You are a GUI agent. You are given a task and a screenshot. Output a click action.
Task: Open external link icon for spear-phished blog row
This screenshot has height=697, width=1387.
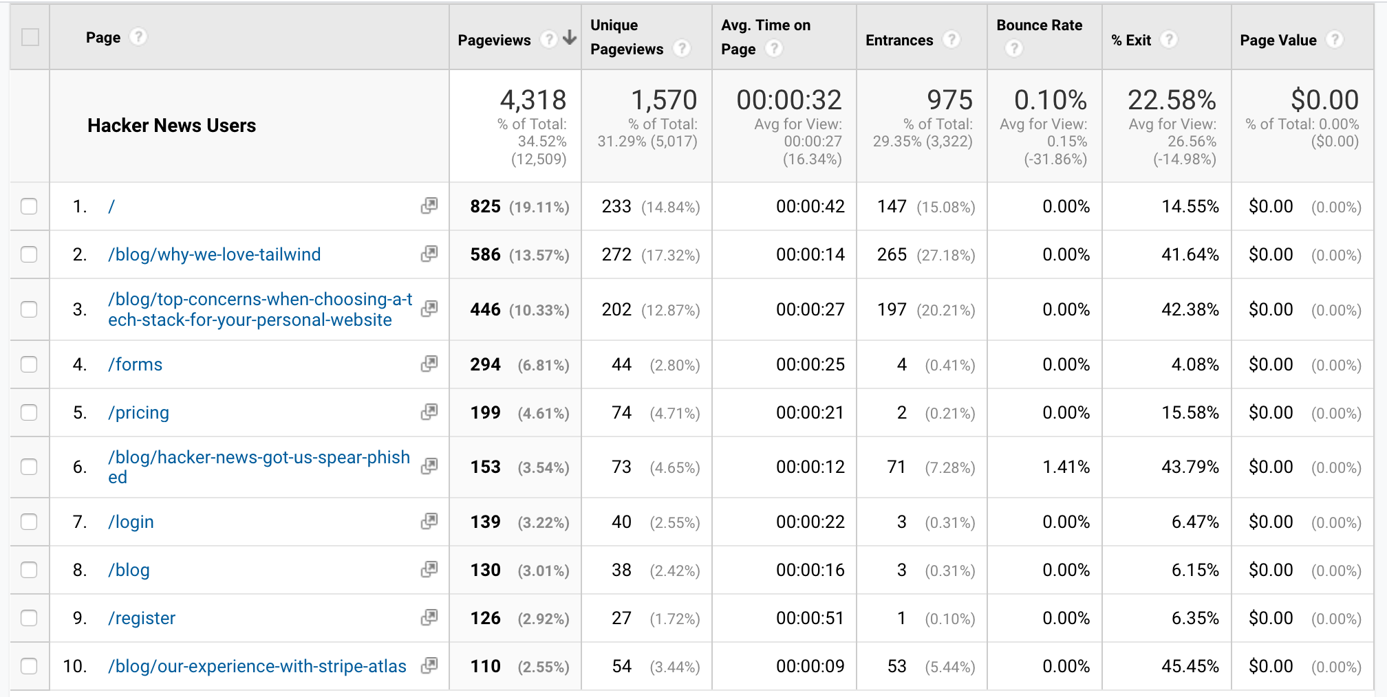[429, 466]
